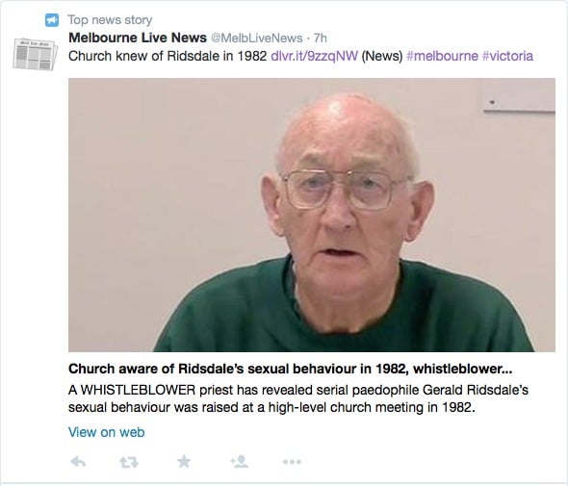Open Melbourne Live News newspaper avatar
Viewport: 568px width, 486px height.
point(35,54)
